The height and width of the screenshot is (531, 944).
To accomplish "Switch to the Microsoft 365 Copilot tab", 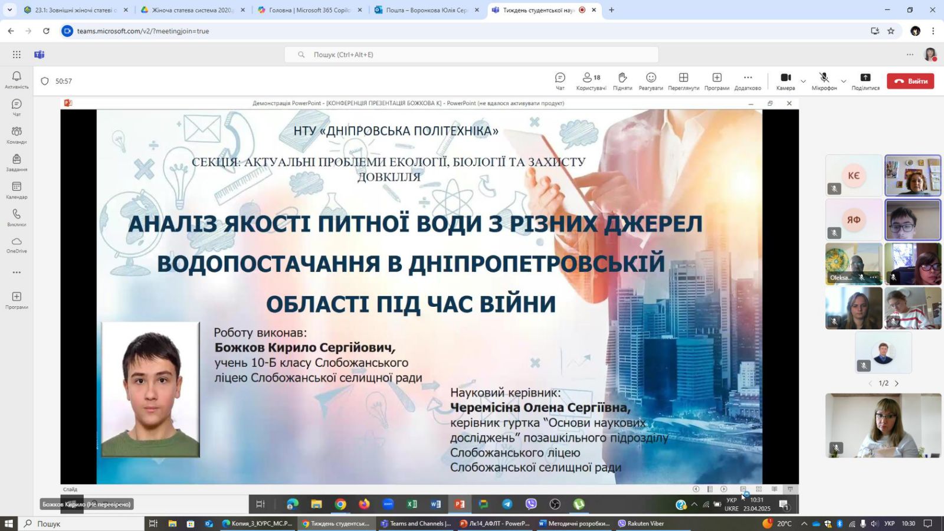I will coord(309,10).
